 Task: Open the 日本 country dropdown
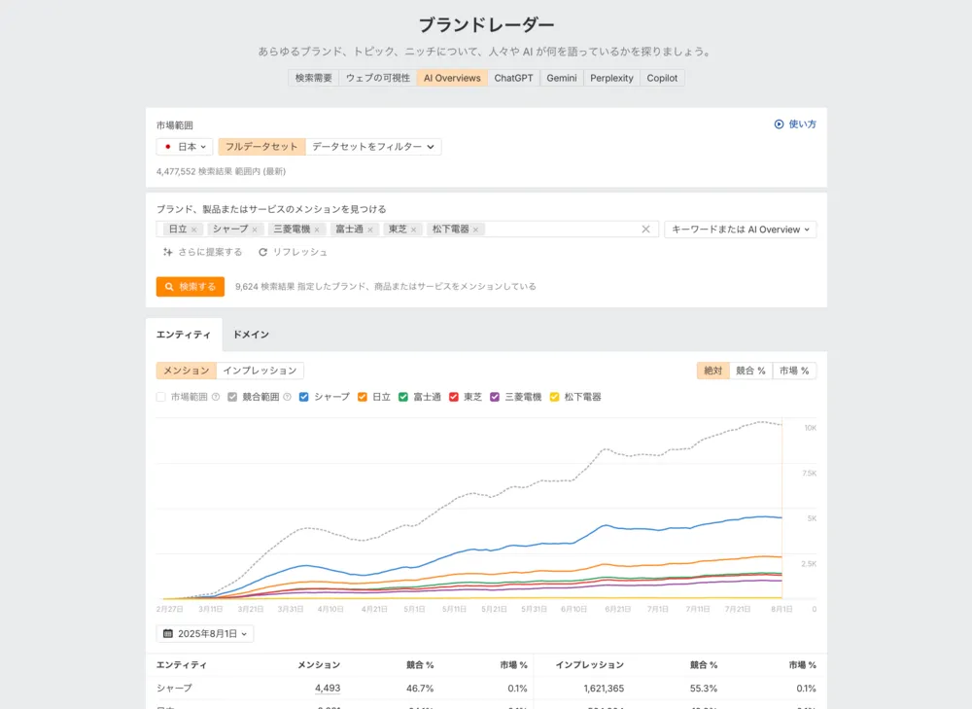click(x=185, y=147)
